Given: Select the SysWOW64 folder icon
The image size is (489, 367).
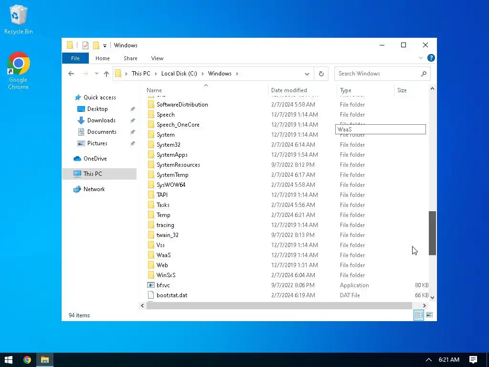Looking at the screenshot, I should tap(151, 185).
